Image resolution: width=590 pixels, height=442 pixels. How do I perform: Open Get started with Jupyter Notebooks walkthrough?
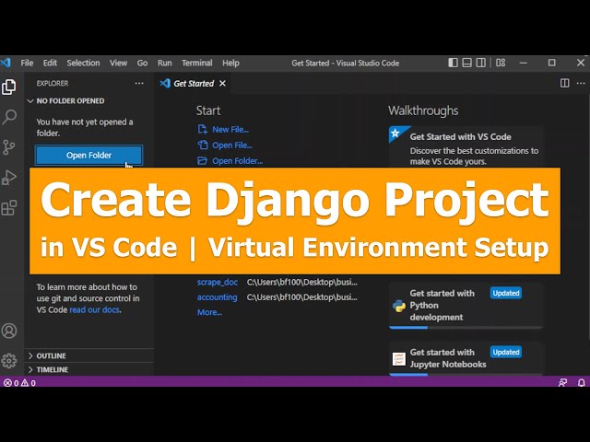pos(466,359)
